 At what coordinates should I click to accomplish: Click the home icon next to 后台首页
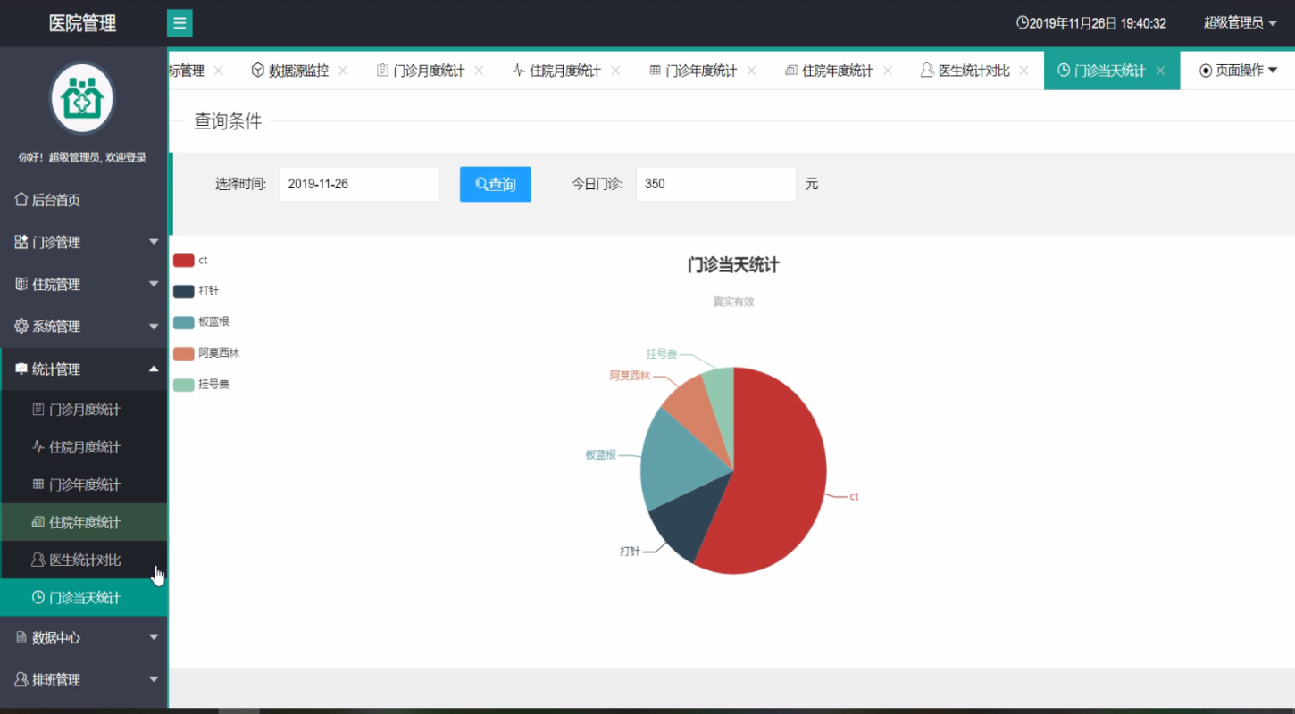(21, 200)
